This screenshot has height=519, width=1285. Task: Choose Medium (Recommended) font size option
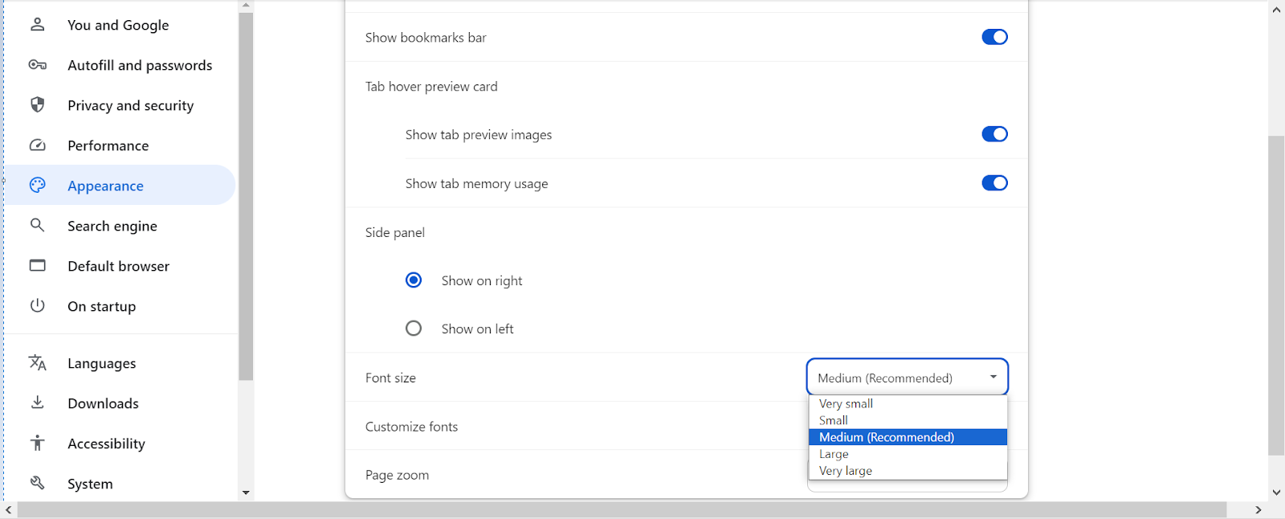point(908,437)
